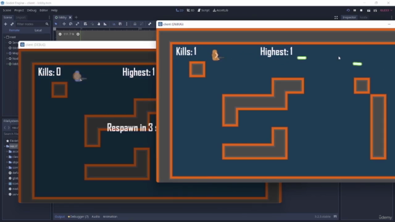The width and height of the screenshot is (395, 222).
Task: Switch scene tree to Local view
Action: point(38,30)
